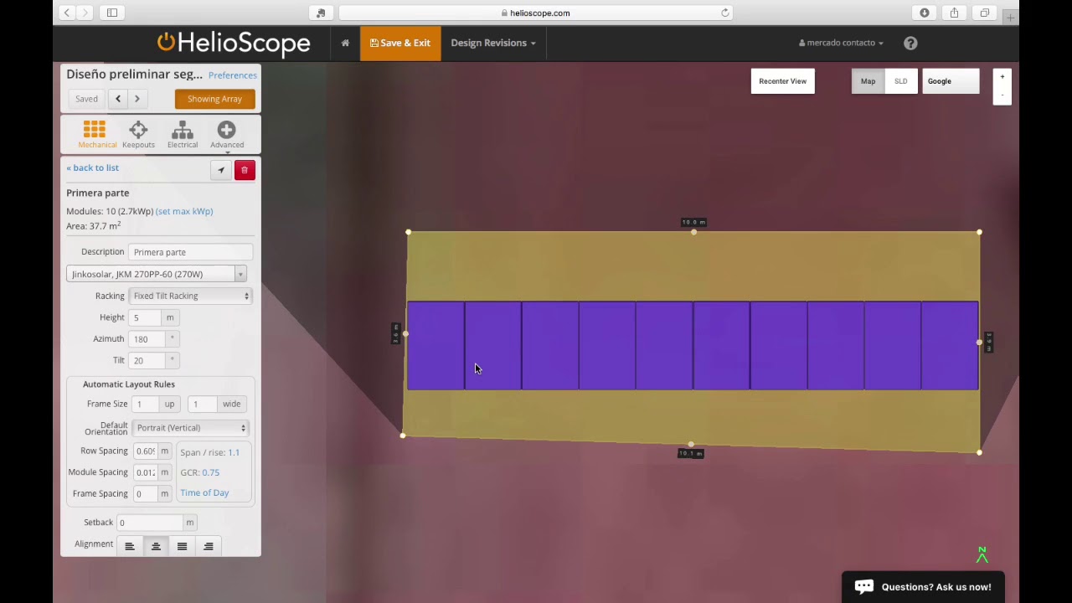The image size is (1072, 603).
Task: Open the Jinkosolar module dropdown
Action: click(156, 274)
